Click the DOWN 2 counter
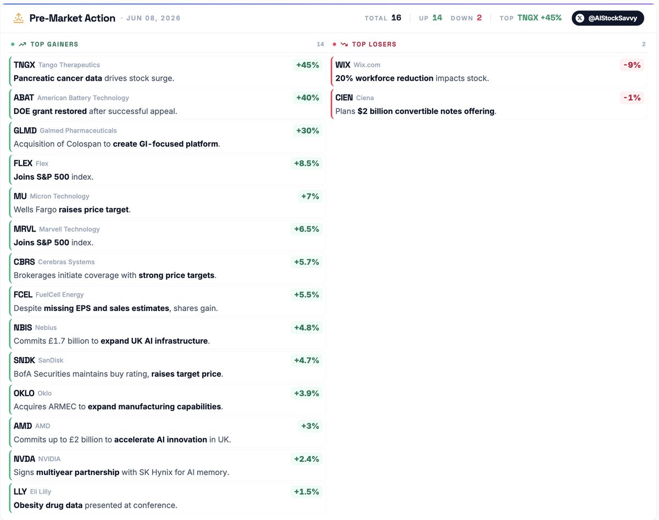 (466, 18)
